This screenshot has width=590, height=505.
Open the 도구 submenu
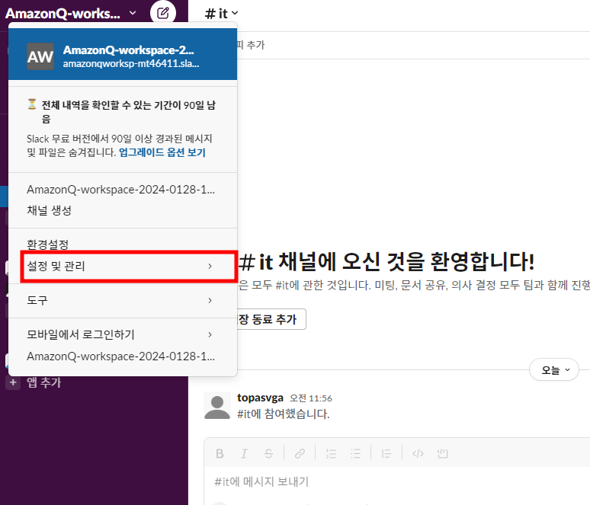click(123, 300)
